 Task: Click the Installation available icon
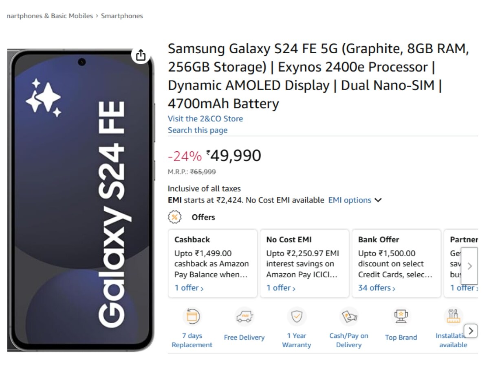pos(453,316)
